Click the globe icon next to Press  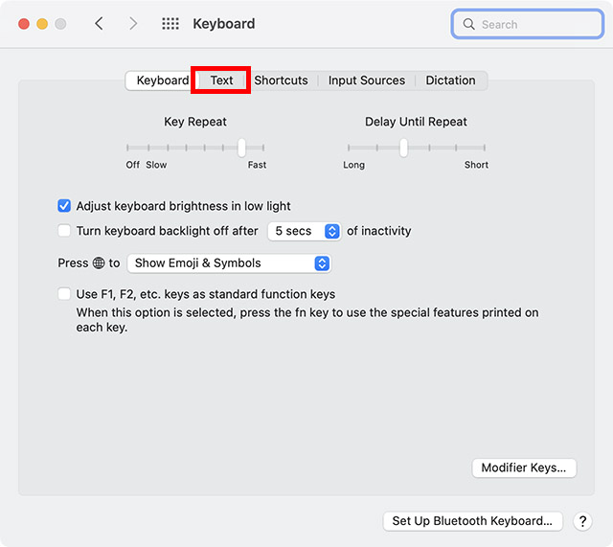click(x=98, y=263)
